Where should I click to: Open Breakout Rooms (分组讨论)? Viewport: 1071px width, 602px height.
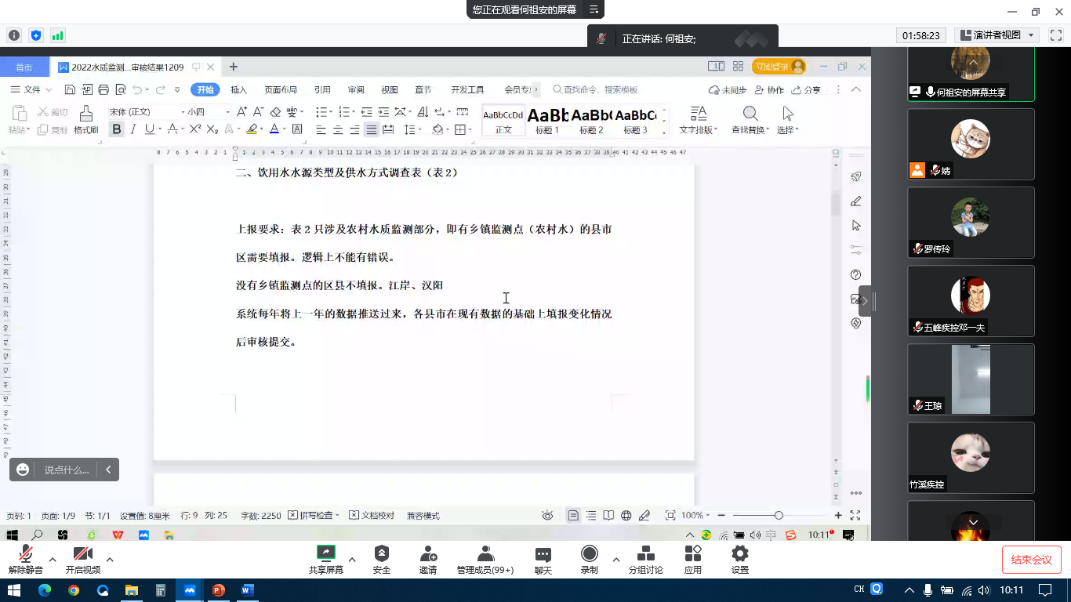pos(645,560)
